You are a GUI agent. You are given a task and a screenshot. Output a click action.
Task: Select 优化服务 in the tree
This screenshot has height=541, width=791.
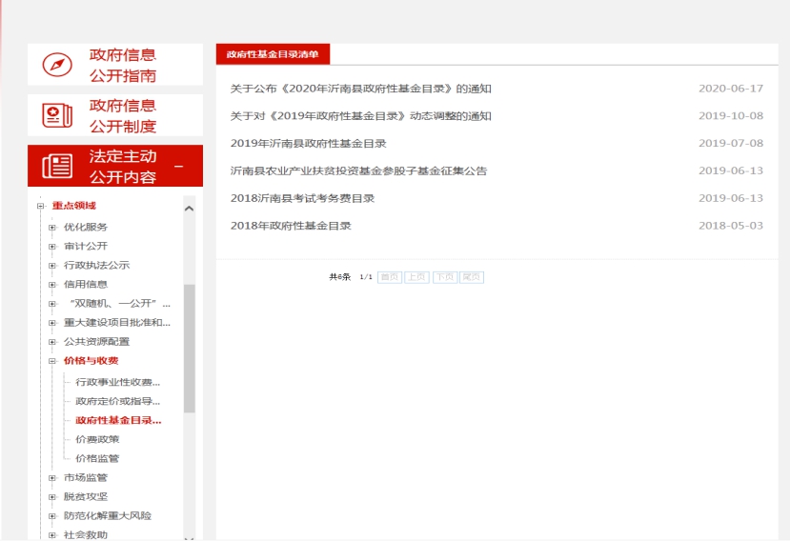click(86, 227)
